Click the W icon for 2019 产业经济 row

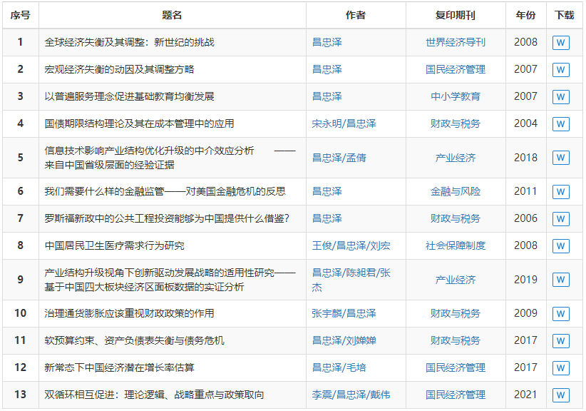pos(560,280)
